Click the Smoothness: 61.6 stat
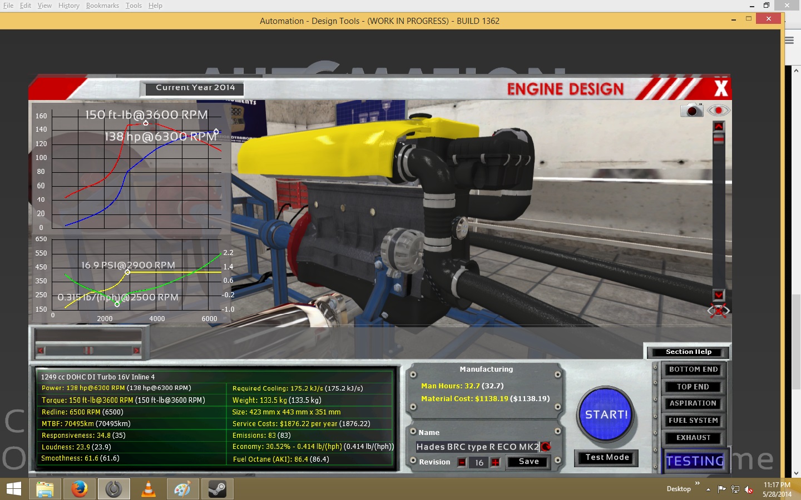801x500 pixels. coord(80,458)
